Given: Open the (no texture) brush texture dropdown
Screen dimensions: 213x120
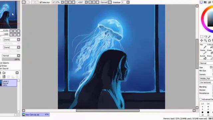Looking at the screenshot, I should 206,82.
